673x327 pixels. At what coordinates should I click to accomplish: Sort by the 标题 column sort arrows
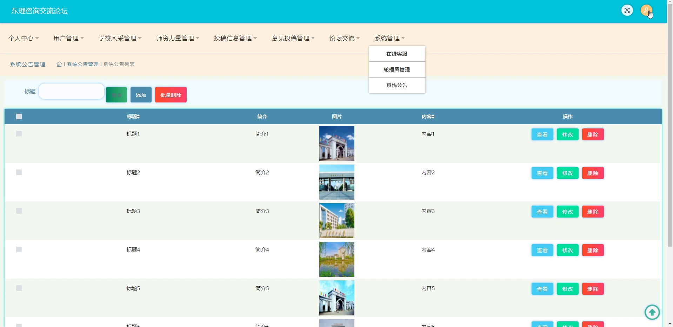pos(138,116)
